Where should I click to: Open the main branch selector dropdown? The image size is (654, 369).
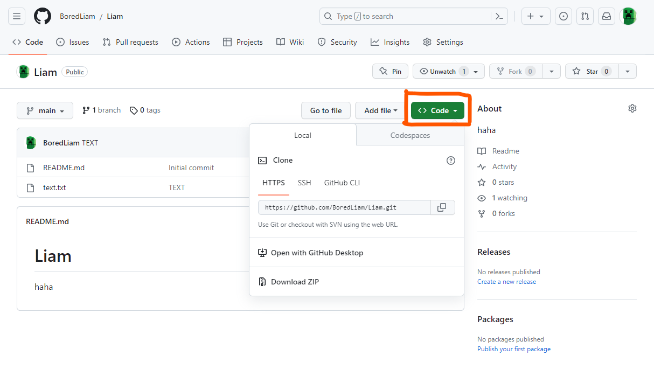pos(45,110)
